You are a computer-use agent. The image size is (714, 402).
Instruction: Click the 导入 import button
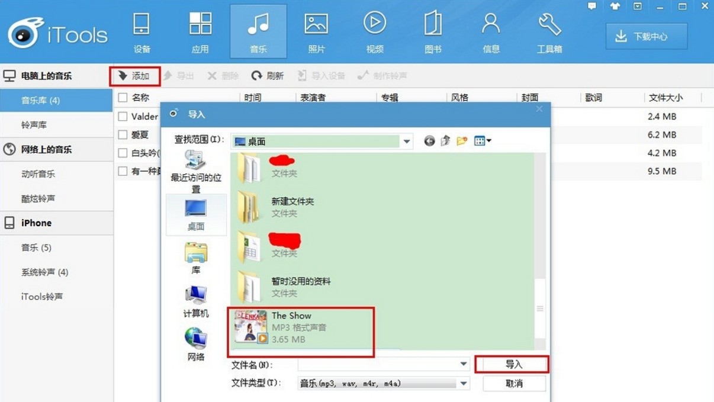pos(513,365)
